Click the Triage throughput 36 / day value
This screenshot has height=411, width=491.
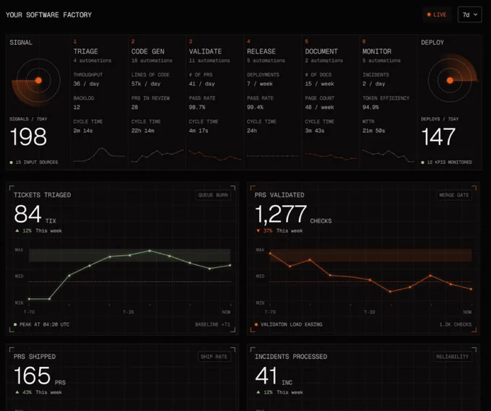[86, 84]
